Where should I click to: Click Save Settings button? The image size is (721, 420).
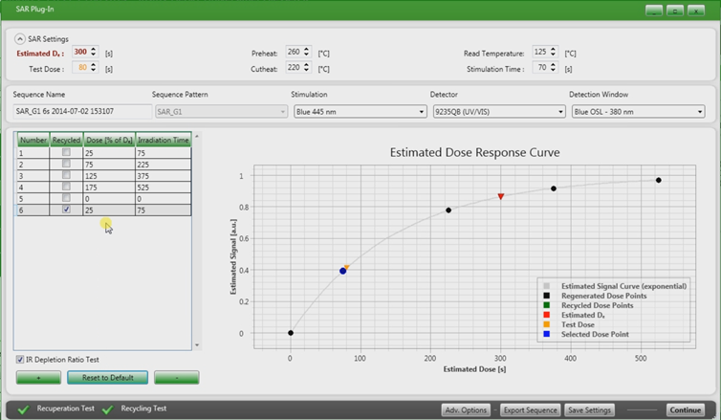tap(589, 409)
